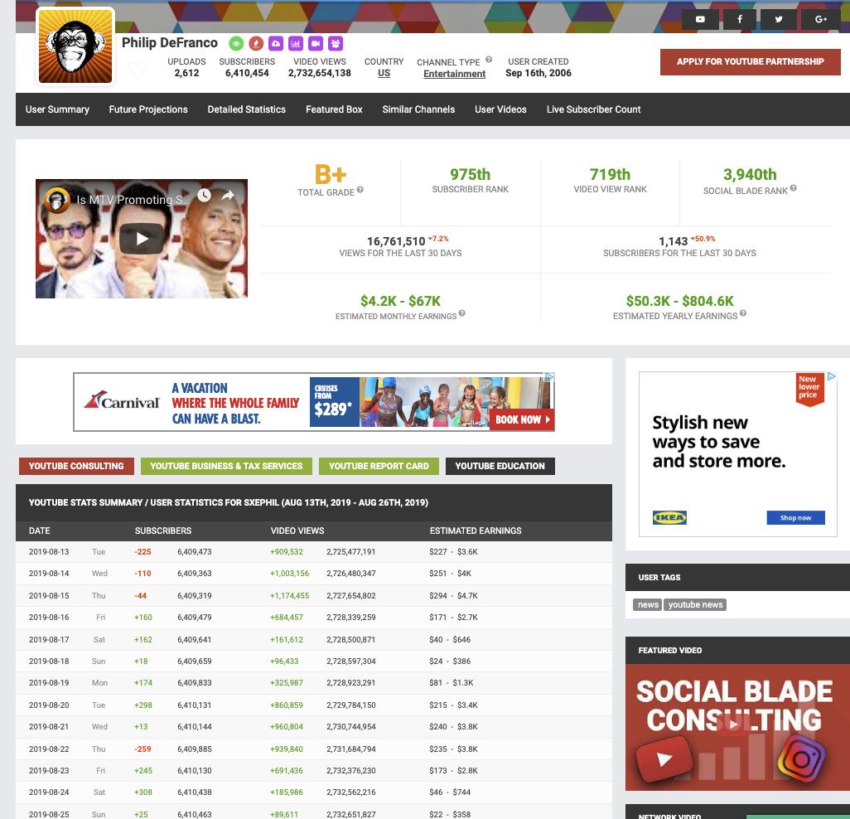Click the news user tag
Image resolution: width=850 pixels, height=819 pixels.
point(648,604)
